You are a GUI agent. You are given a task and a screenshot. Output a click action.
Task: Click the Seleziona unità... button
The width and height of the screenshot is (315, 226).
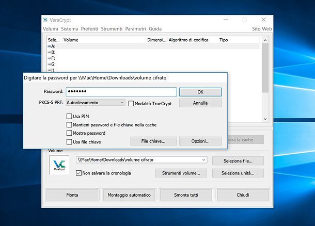(x=238, y=173)
